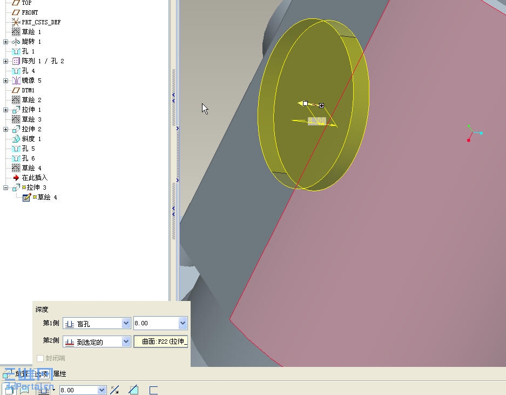Viewport: 506px width, 395px height.
Task: Click the 草绘 4 sketch icon above insert marker
Action: click(x=16, y=168)
